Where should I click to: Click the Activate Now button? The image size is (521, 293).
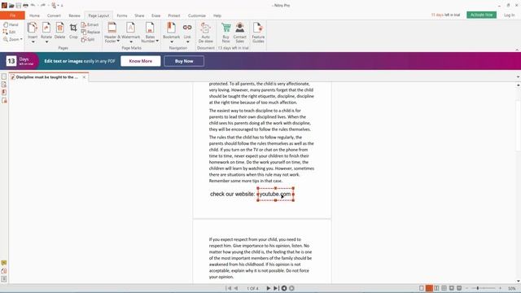[481, 15]
